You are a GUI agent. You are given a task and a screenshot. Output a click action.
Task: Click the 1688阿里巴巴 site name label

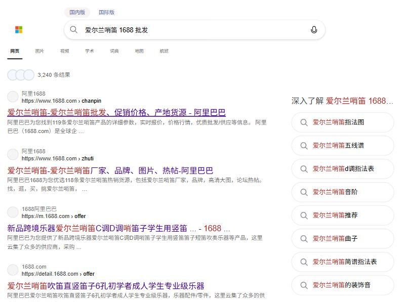pyautogui.click(x=39, y=209)
